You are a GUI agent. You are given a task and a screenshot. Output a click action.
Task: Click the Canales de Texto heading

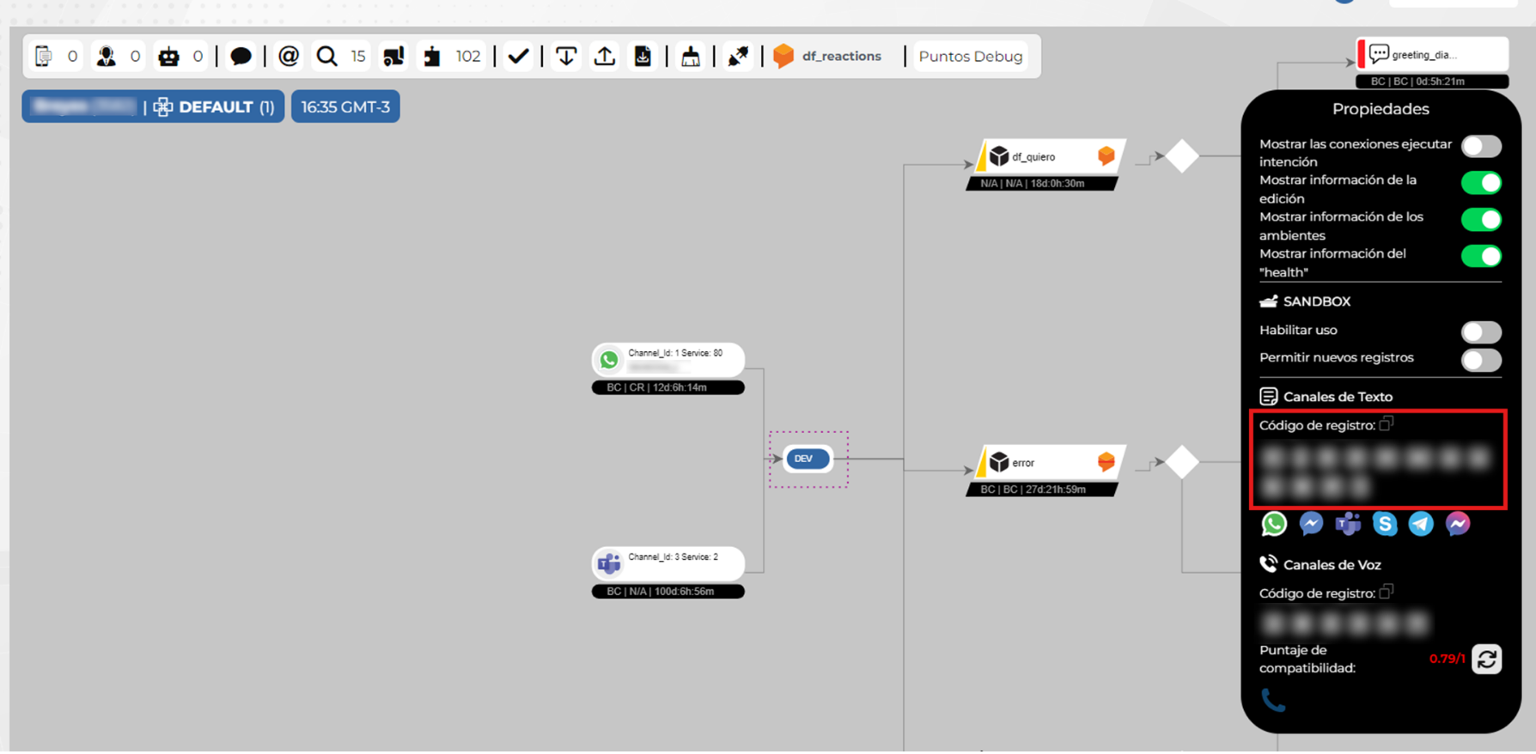(1326, 397)
